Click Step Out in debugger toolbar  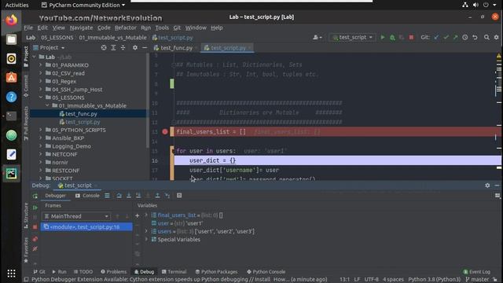click(x=157, y=196)
